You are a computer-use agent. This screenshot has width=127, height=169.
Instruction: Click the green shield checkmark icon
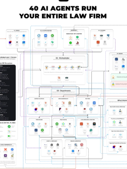tap(77, 37)
